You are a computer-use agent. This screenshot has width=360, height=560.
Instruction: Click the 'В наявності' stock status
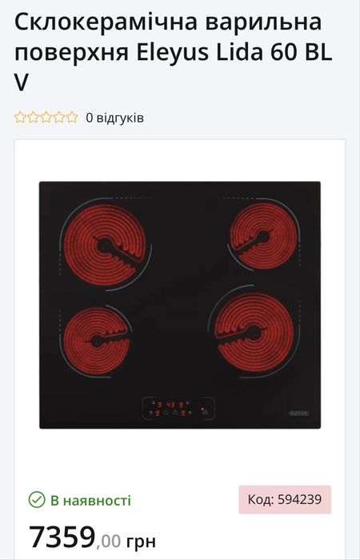(90, 500)
